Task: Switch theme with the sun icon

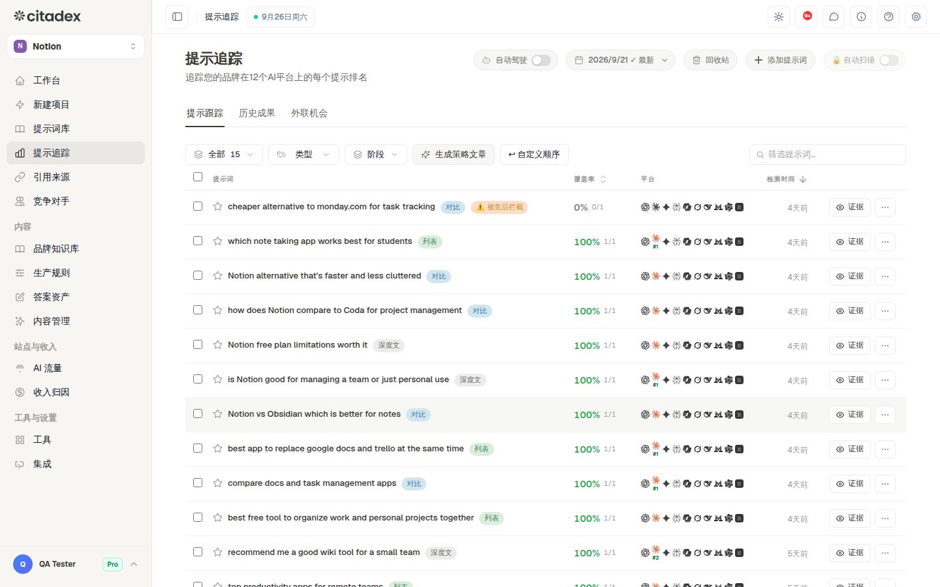Action: click(x=779, y=17)
